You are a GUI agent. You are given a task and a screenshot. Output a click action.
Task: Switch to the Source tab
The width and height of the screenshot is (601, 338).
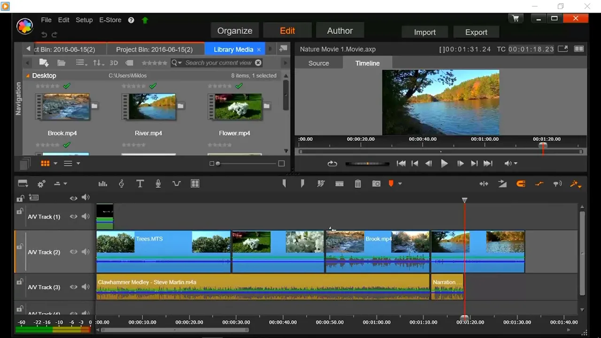pos(319,63)
